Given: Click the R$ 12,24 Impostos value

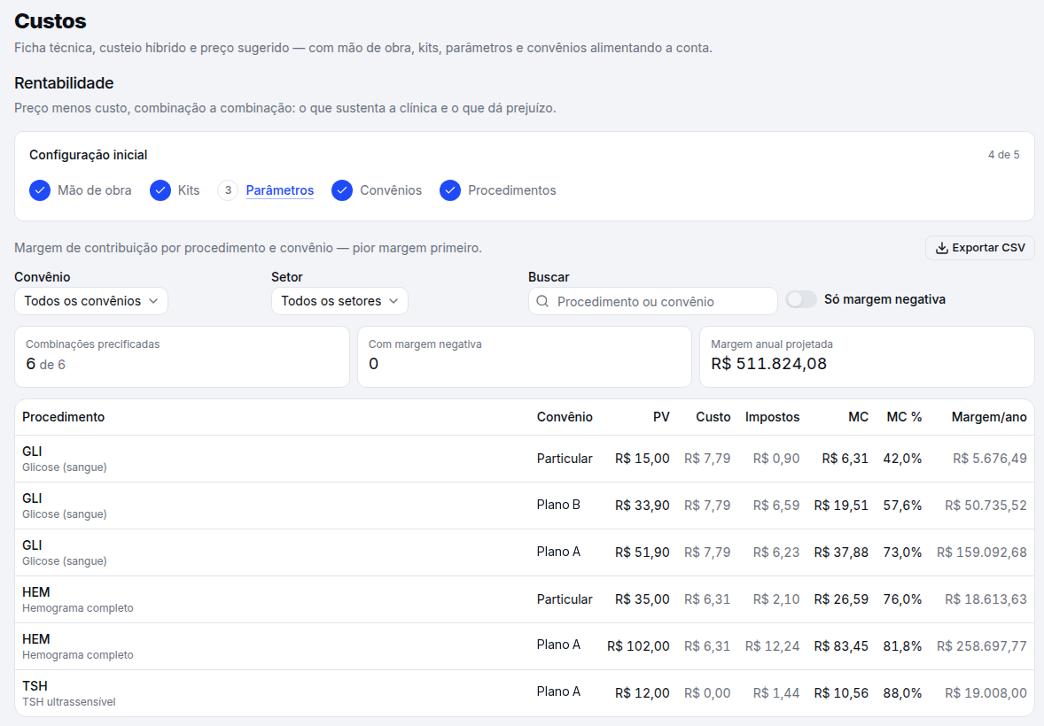Looking at the screenshot, I should (x=772, y=646).
